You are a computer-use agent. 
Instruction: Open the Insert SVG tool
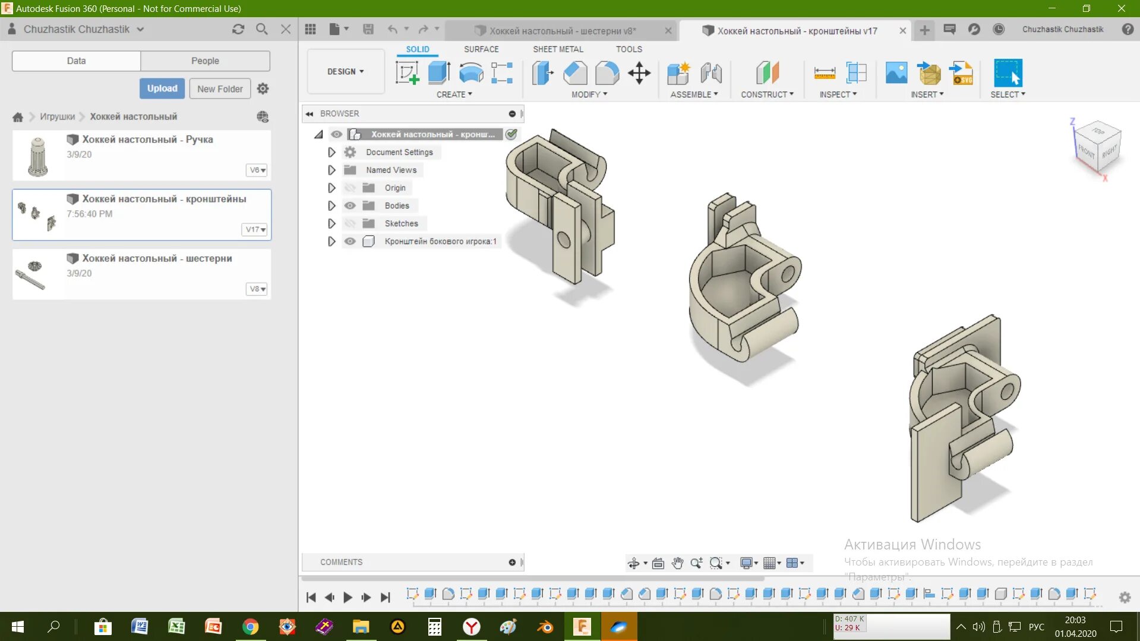coord(961,73)
